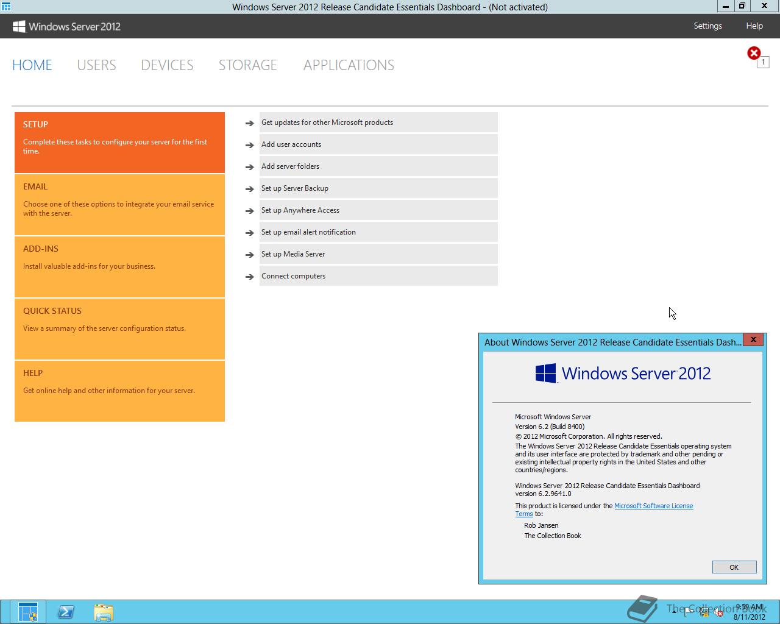Screen dimensions: 780x624
Task: Close the About dialog with X
Action: point(753,339)
